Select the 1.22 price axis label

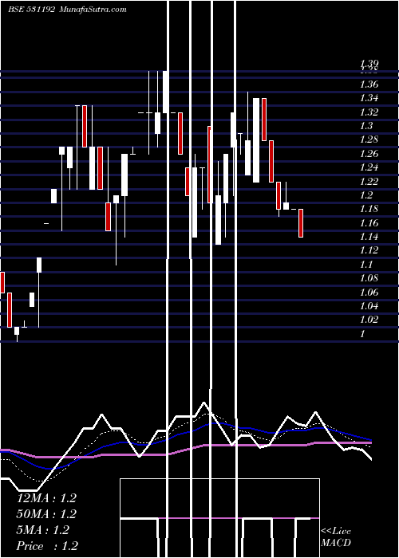click(369, 182)
